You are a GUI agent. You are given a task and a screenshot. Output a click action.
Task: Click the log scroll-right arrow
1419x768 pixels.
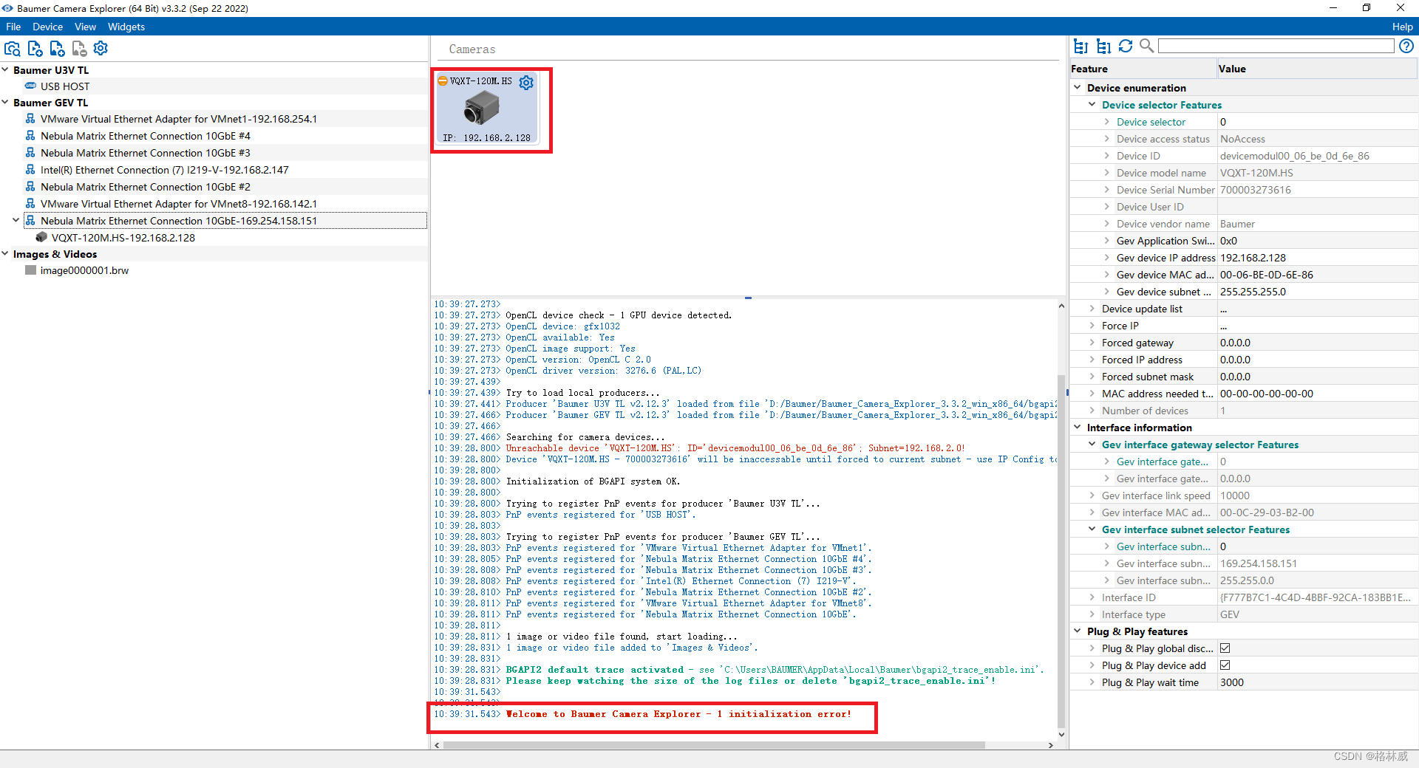[1051, 745]
